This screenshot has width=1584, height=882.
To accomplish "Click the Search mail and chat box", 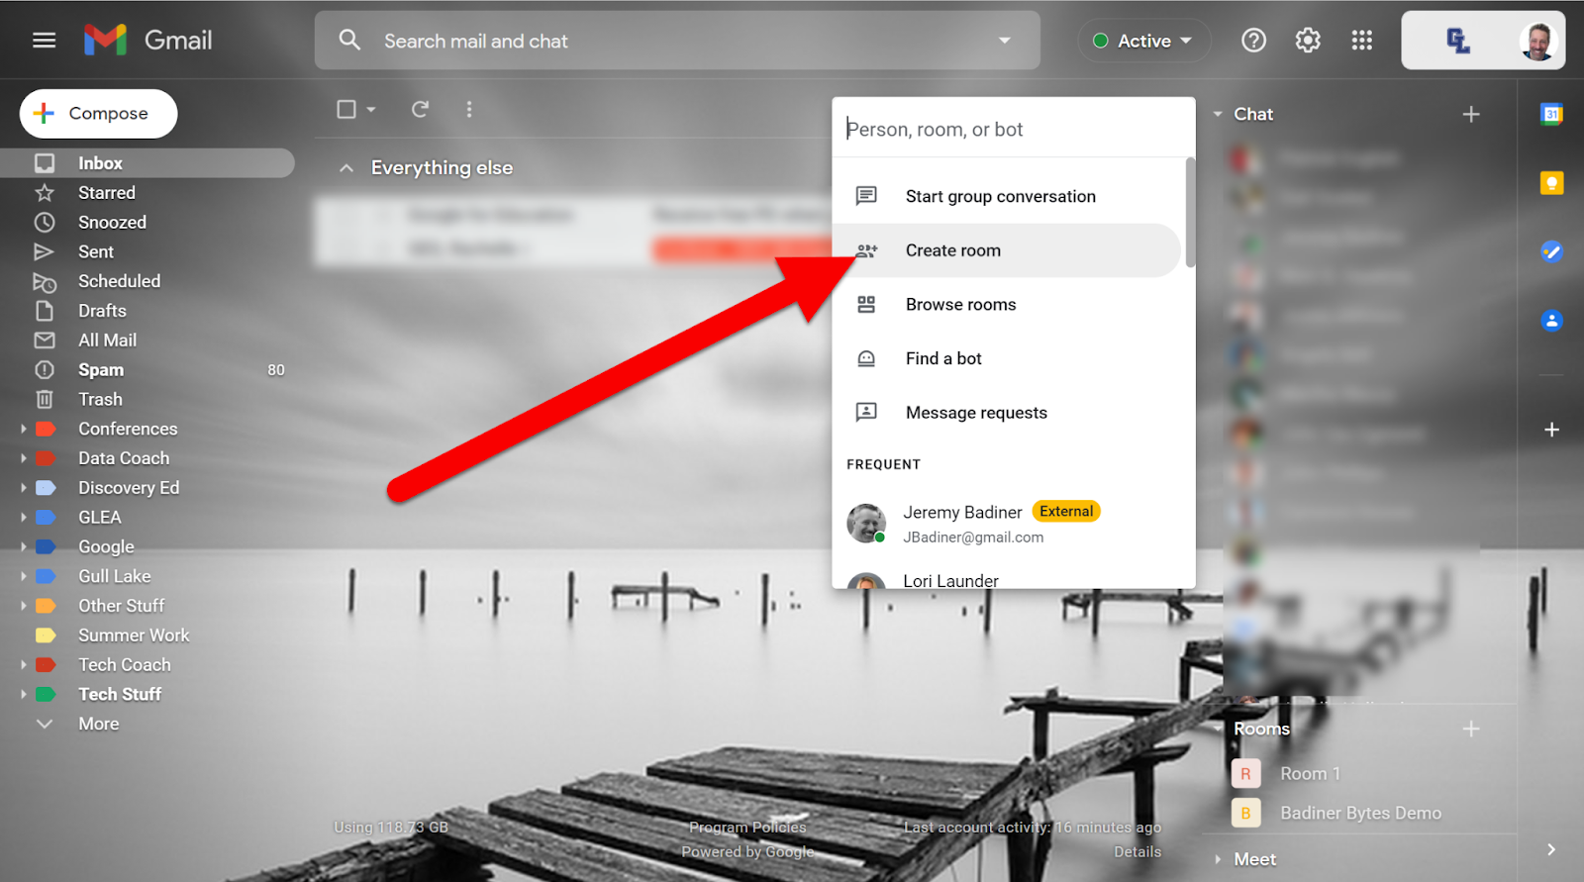I will pyautogui.click(x=677, y=41).
